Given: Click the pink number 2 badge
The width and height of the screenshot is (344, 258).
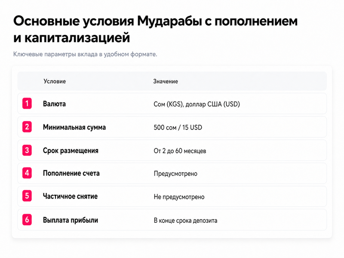Looking at the screenshot, I should click(27, 127).
